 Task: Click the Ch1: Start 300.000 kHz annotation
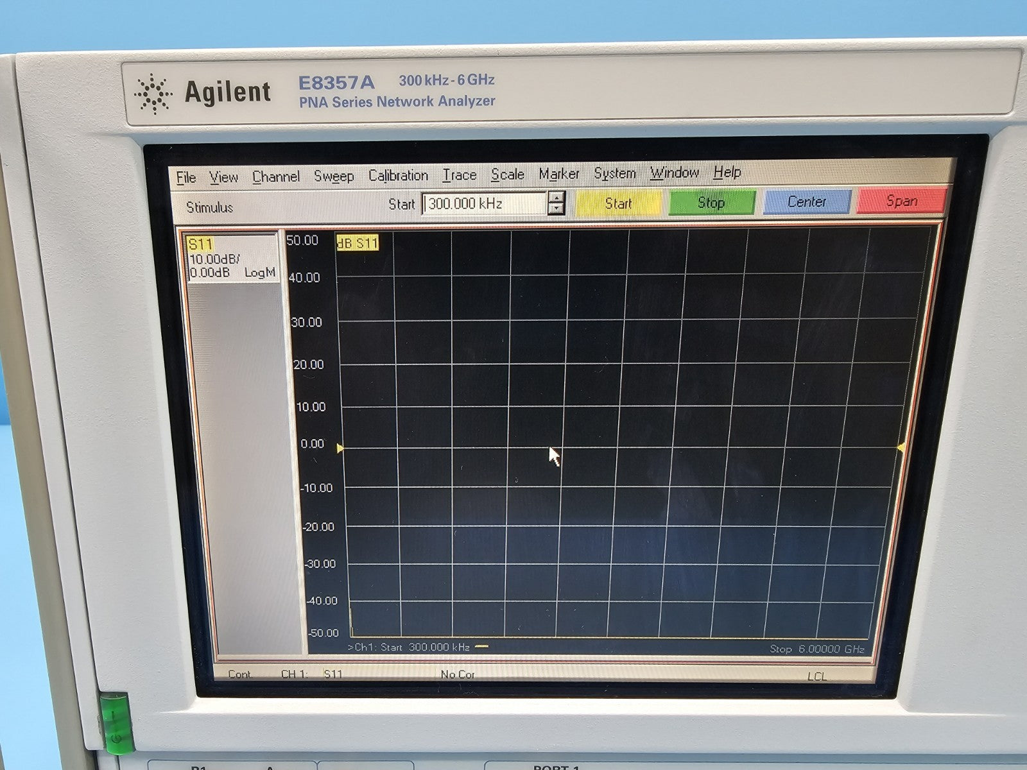[x=409, y=647]
